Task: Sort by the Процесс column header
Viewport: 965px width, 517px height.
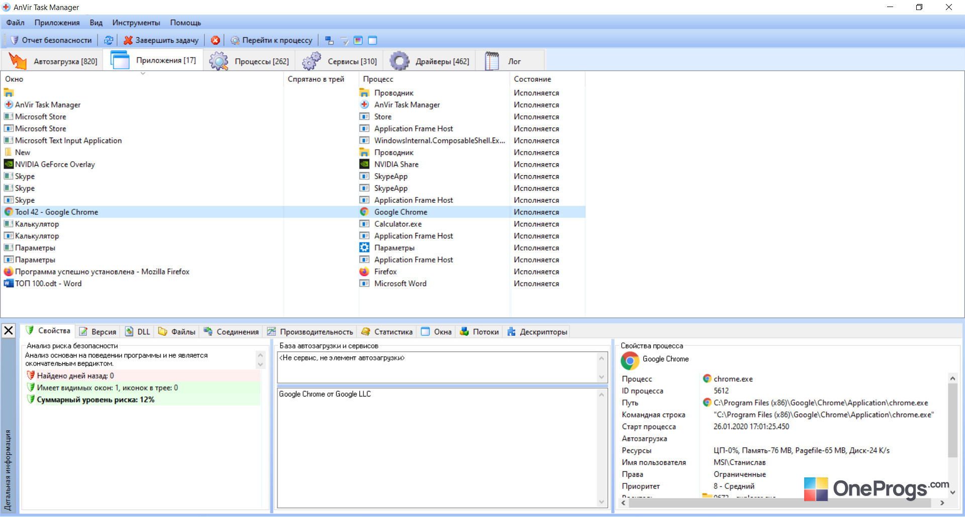Action: click(x=434, y=79)
